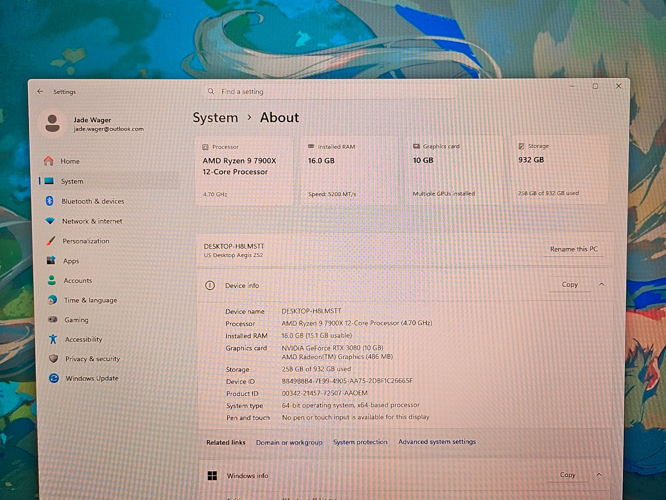Click the Installed RAM card icon
Screen dimensions: 666x500
[x=311, y=146]
